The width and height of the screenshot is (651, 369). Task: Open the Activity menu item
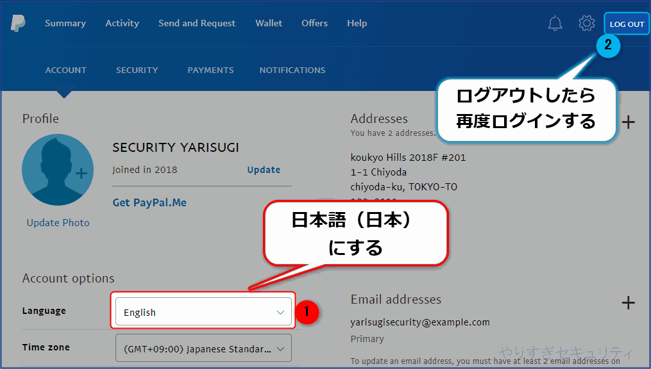[x=122, y=23]
